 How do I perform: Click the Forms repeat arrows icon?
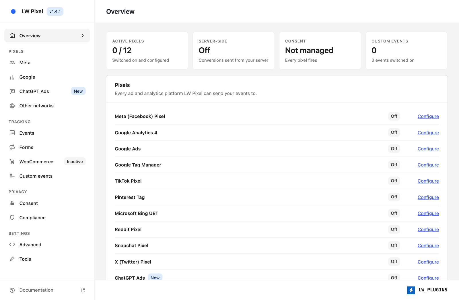tap(12, 147)
